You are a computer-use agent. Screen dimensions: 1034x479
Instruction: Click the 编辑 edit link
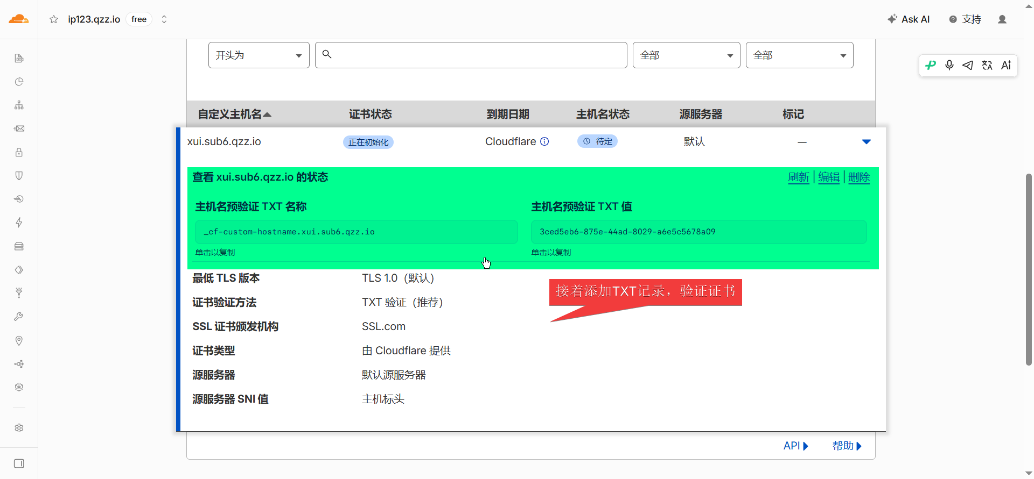click(x=829, y=177)
